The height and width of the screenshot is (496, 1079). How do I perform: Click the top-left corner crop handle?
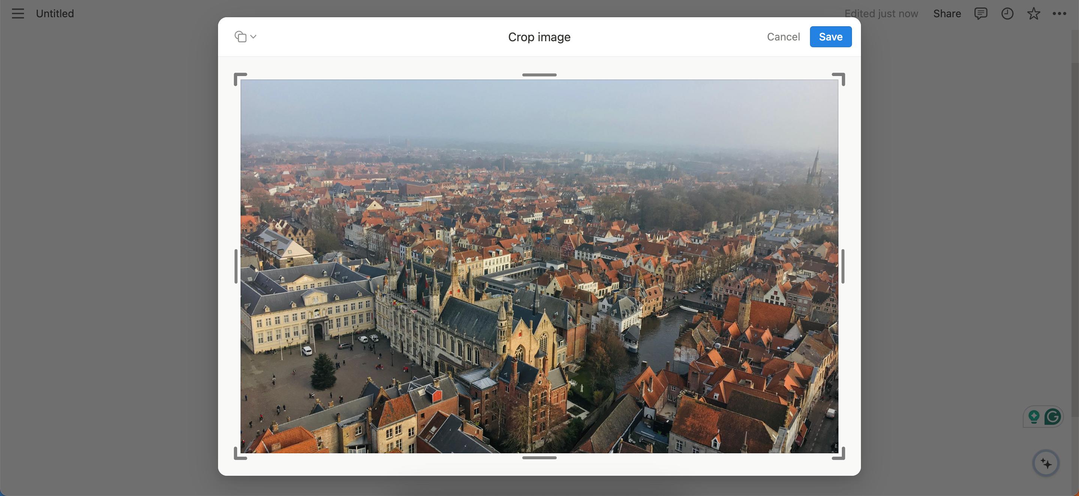(241, 79)
